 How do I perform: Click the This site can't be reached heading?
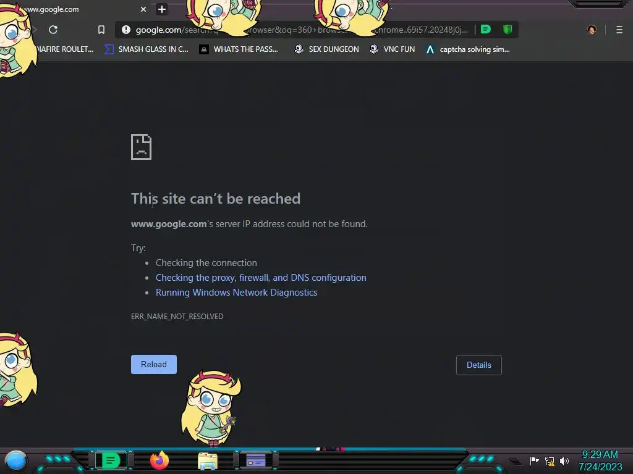coord(216,199)
